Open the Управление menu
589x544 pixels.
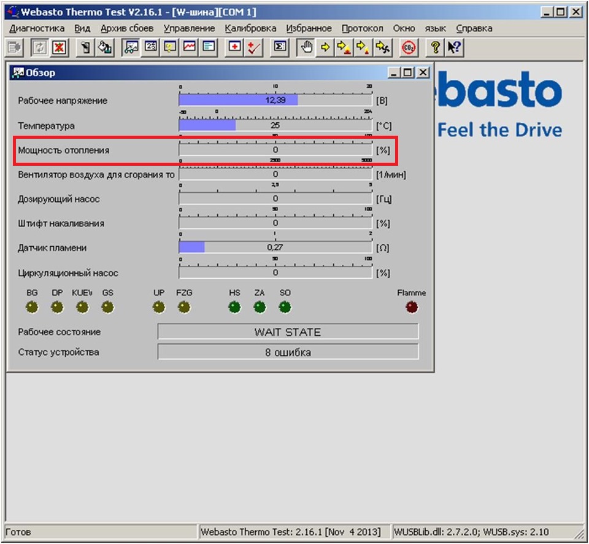coord(190,29)
